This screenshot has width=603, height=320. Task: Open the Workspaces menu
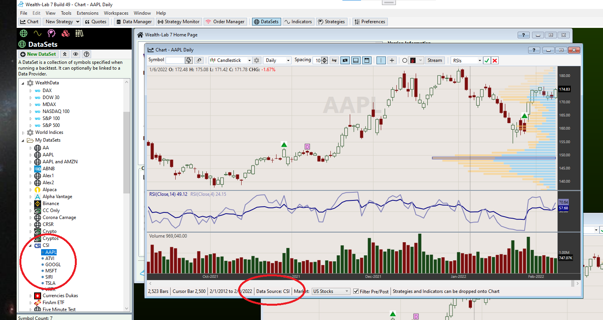click(x=116, y=13)
